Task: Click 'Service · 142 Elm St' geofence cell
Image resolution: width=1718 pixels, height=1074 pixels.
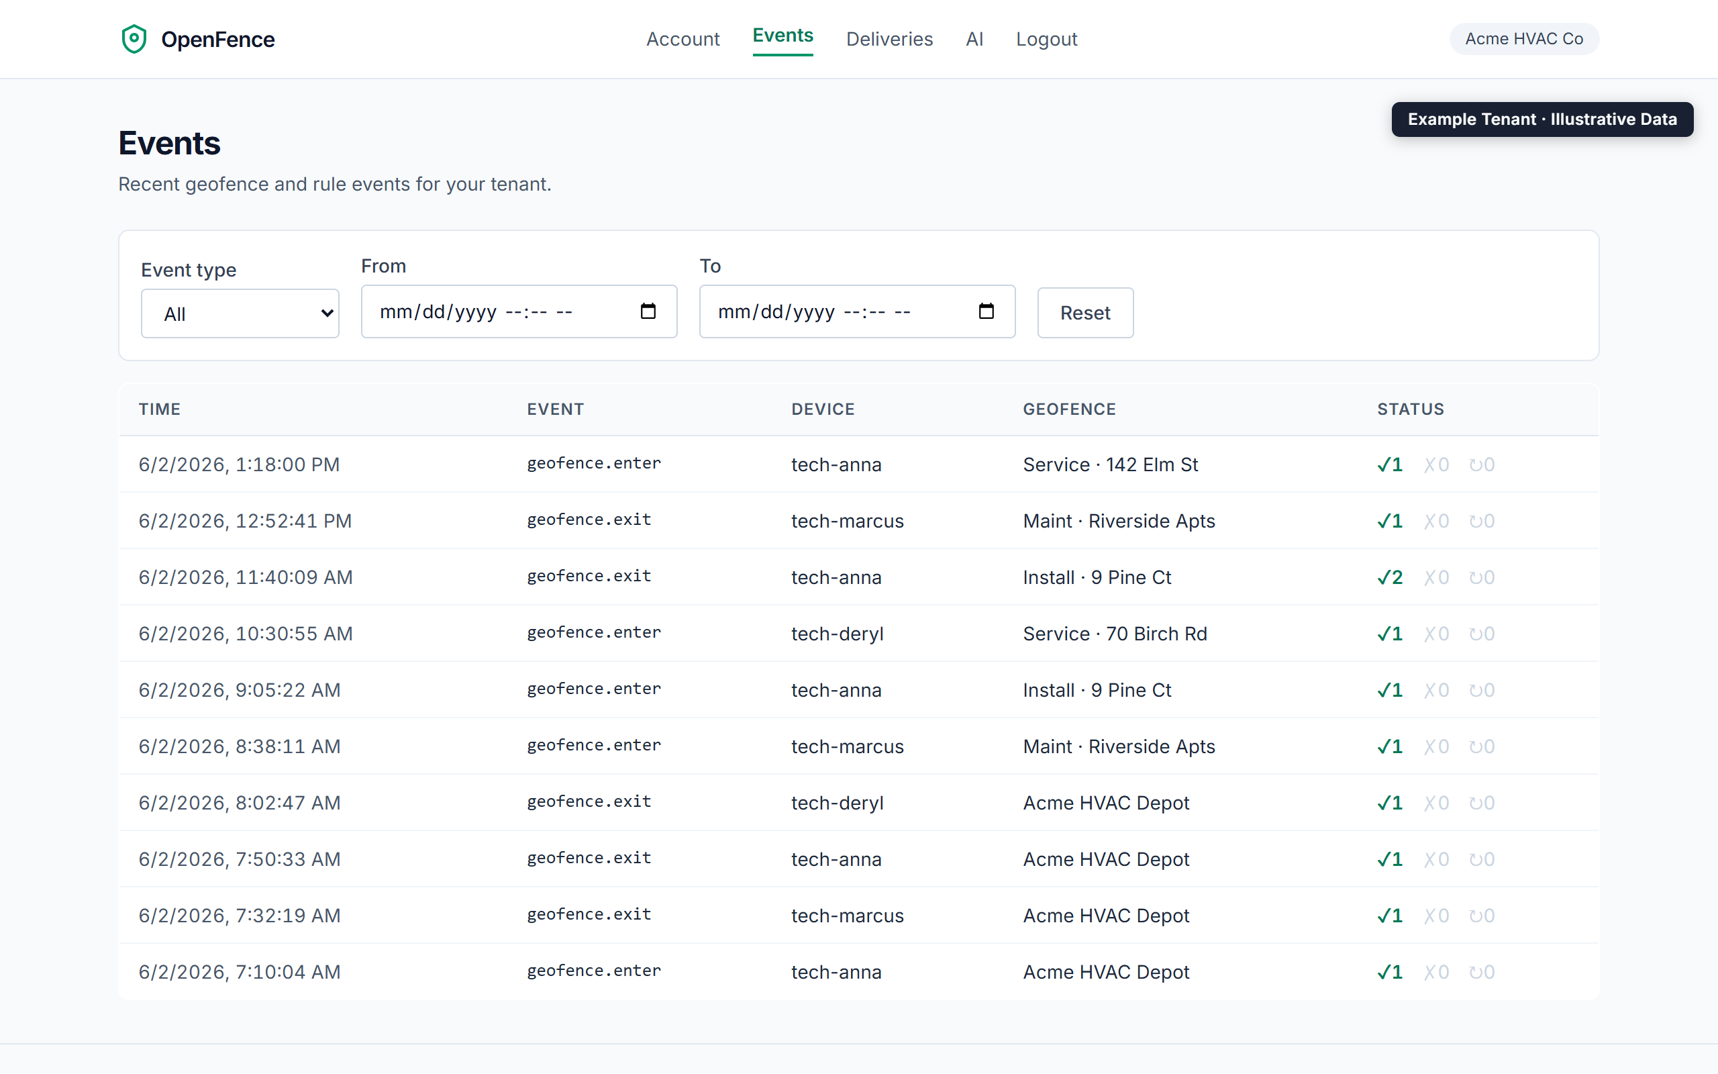Action: pyautogui.click(x=1110, y=465)
